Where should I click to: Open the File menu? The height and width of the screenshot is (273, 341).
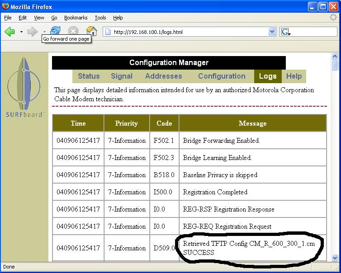point(8,18)
